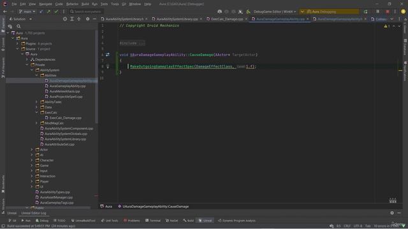This screenshot has width=408, height=229.
Task: Expand the Interaction folder
Action: (x=32, y=176)
